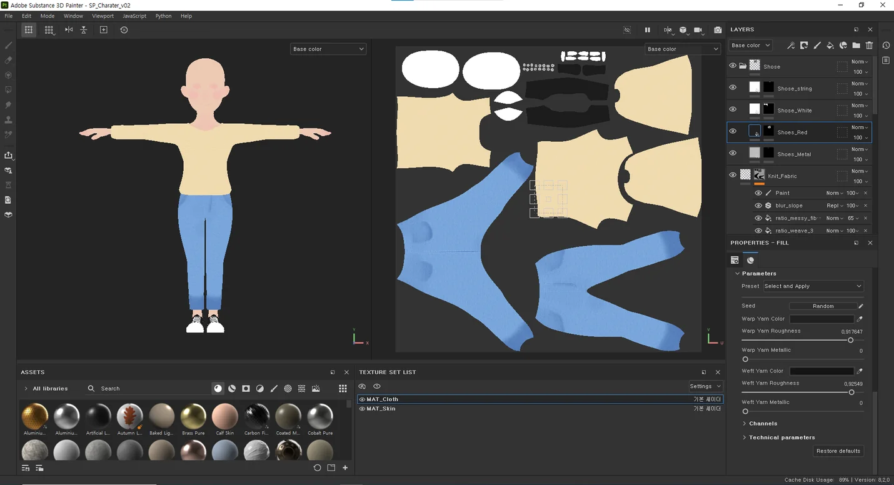The width and height of the screenshot is (894, 485).
Task: Switch assets to grid view icon
Action: pyautogui.click(x=343, y=388)
